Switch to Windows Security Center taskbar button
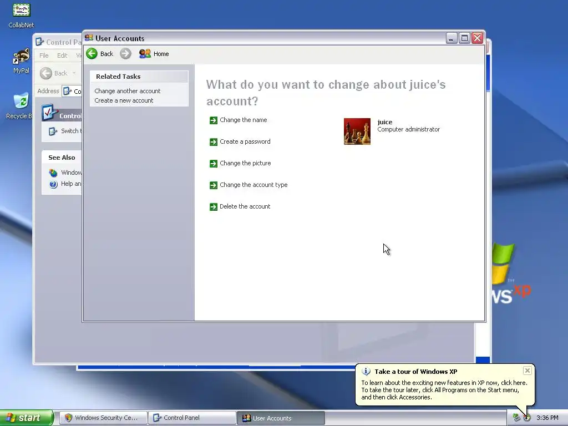Image resolution: width=568 pixels, height=426 pixels. (x=103, y=418)
